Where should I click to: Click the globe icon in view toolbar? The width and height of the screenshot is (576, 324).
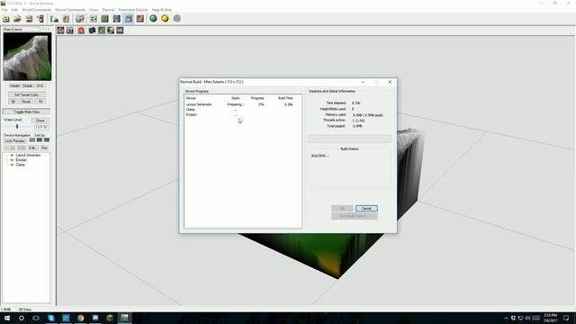click(x=111, y=31)
